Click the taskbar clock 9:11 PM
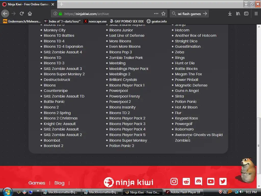 pyautogui.click(x=251, y=192)
